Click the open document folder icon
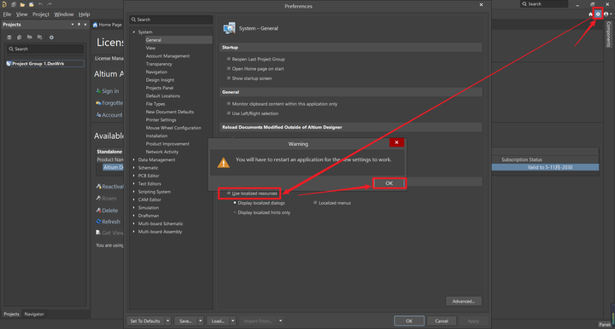The image size is (615, 329). click(22, 4)
